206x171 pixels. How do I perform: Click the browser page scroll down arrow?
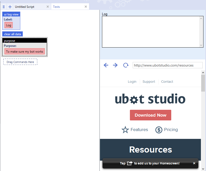pyautogui.click(x=203, y=169)
